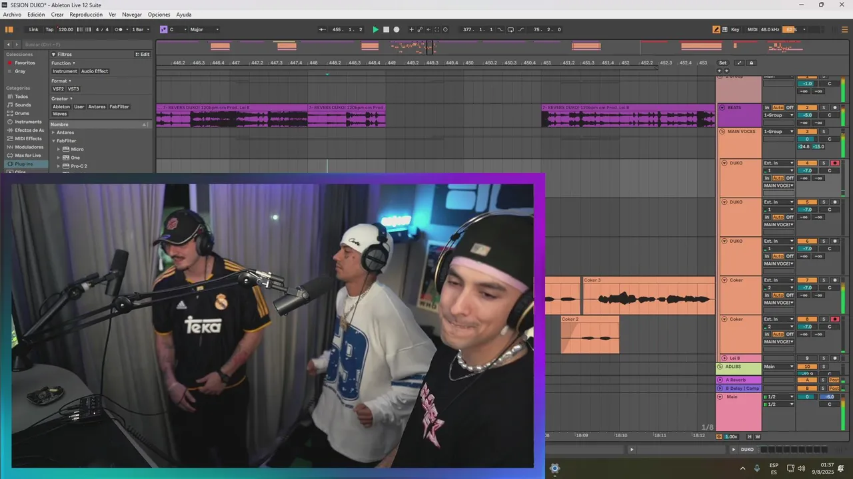
Task: Fold the MAIN VOCES group track
Action: pos(722,131)
